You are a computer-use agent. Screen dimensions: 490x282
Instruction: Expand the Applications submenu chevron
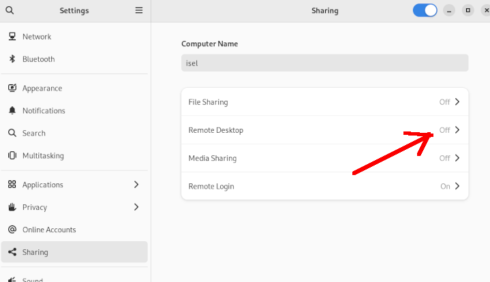[136, 185]
